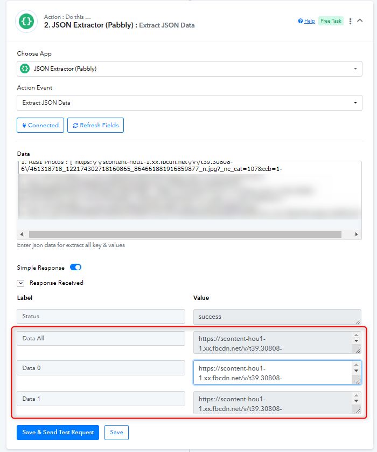Click the Status label field
This screenshot has height=452, width=377.
(x=101, y=316)
